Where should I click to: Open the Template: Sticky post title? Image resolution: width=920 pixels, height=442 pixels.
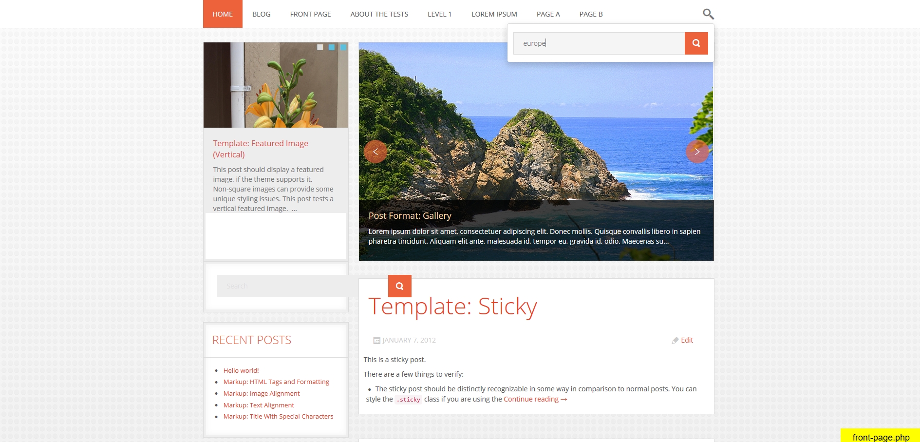click(452, 307)
